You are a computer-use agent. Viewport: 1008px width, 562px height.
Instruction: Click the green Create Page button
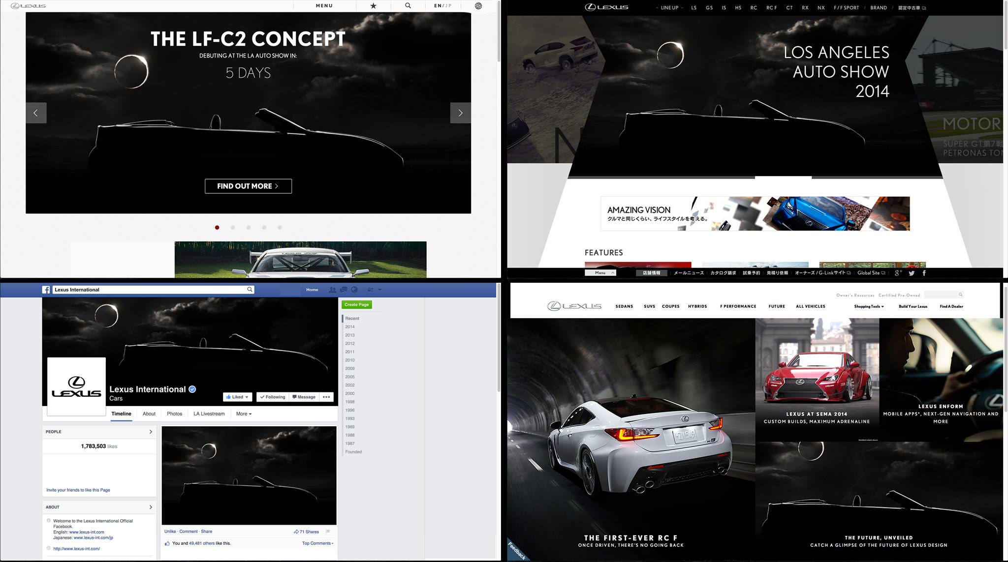coord(357,305)
